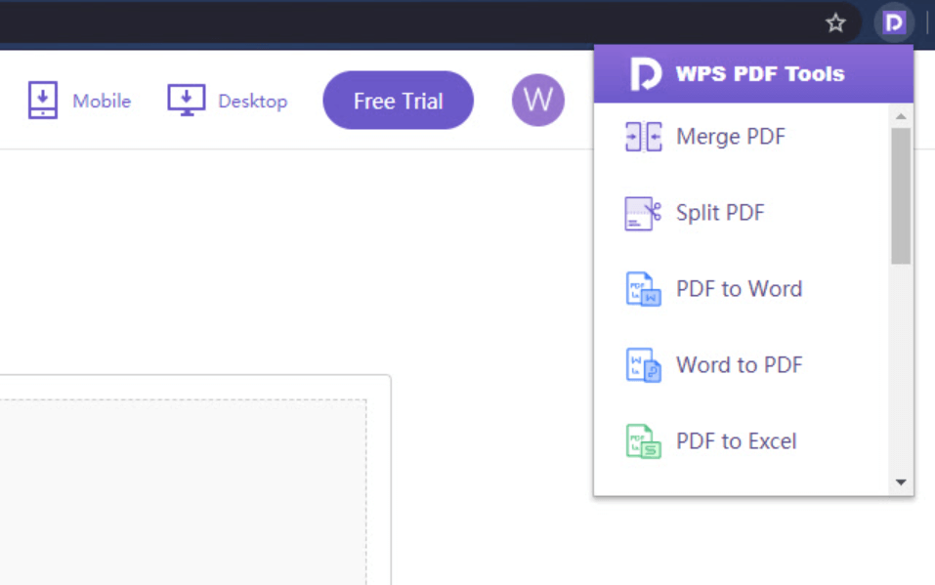This screenshot has height=585, width=935.
Task: Click the dashed file drop area
Action: 183,492
